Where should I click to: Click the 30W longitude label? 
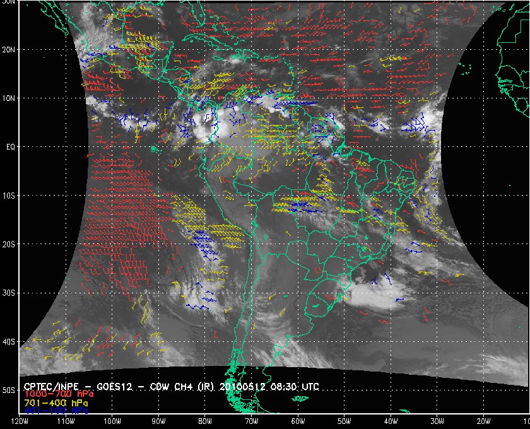tap(437, 421)
